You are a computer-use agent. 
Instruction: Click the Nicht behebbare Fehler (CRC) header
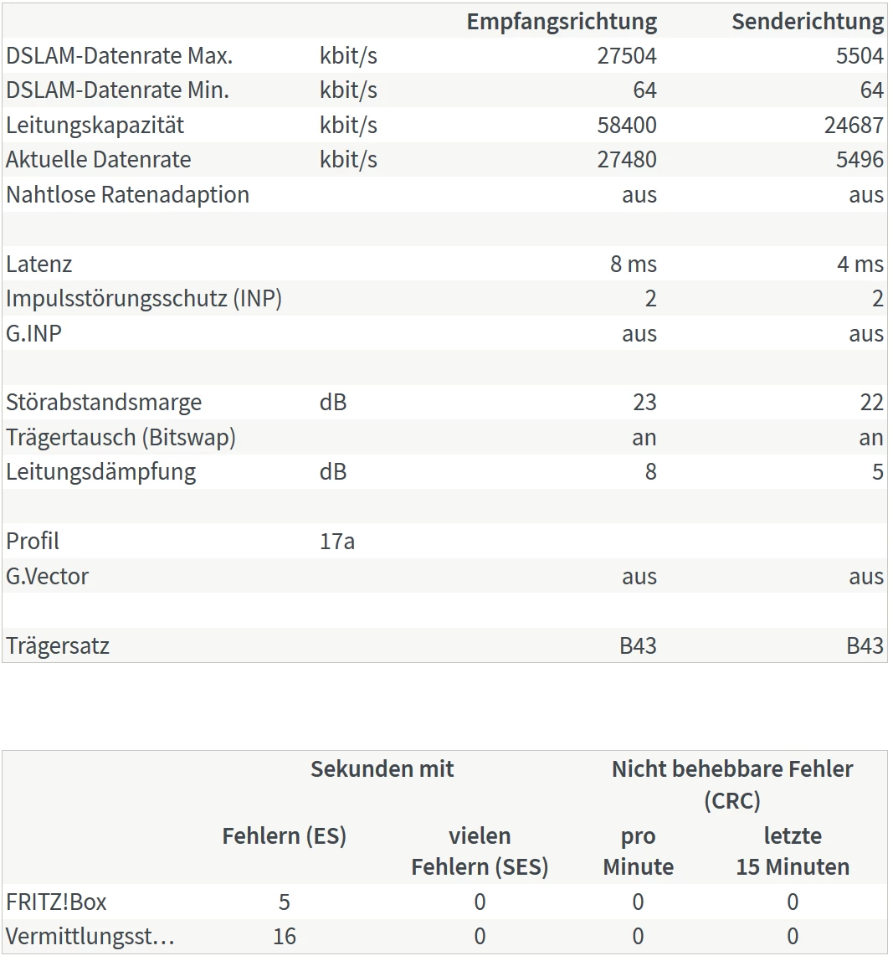(x=732, y=784)
